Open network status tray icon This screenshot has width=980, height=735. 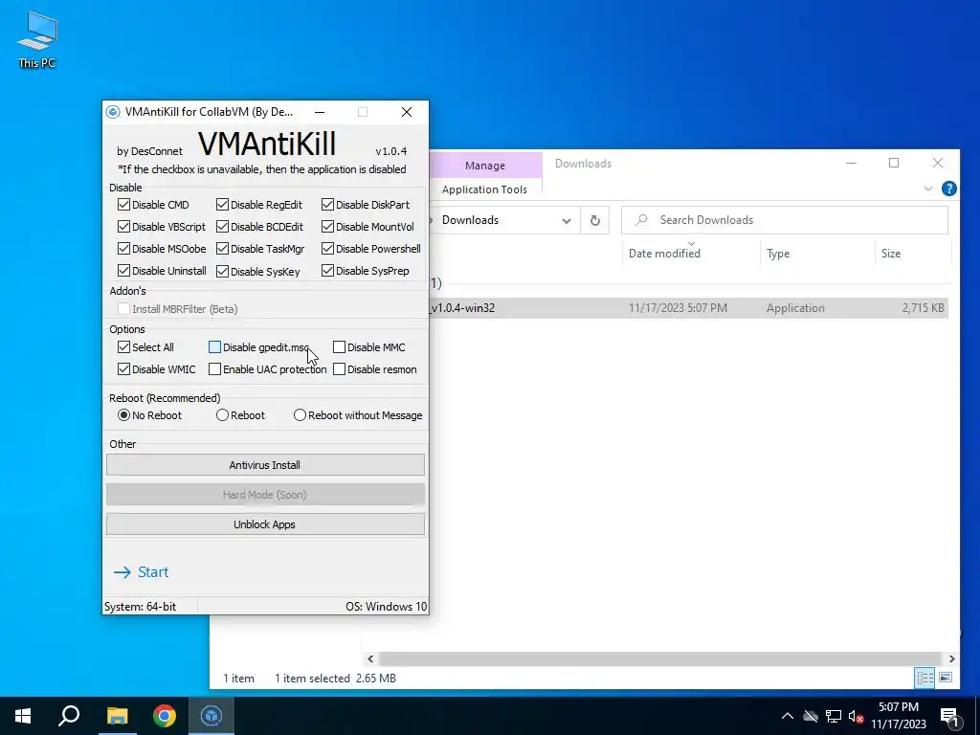point(834,716)
